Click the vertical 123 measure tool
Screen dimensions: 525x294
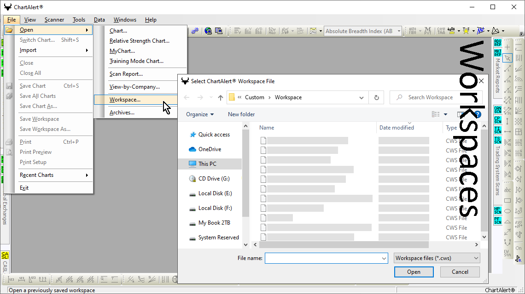11,279
